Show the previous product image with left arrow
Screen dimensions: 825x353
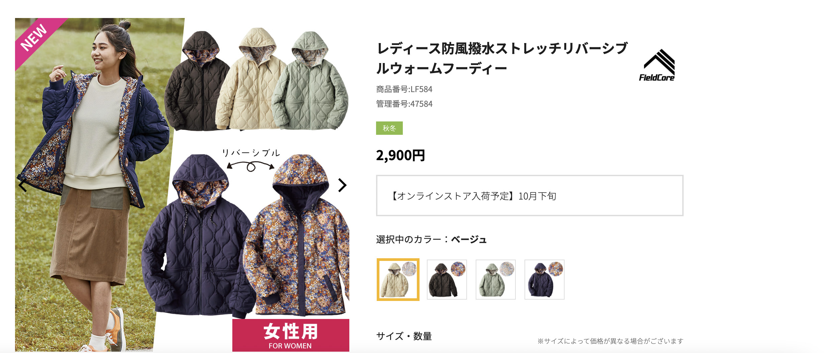(23, 185)
